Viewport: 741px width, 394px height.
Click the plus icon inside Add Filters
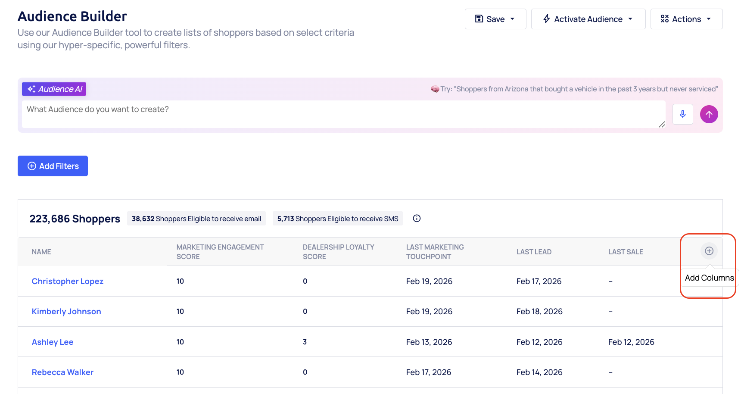pos(31,166)
